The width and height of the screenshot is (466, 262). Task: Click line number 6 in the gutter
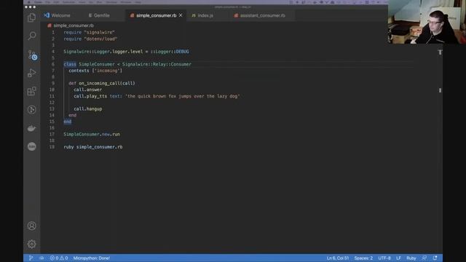tap(53, 64)
